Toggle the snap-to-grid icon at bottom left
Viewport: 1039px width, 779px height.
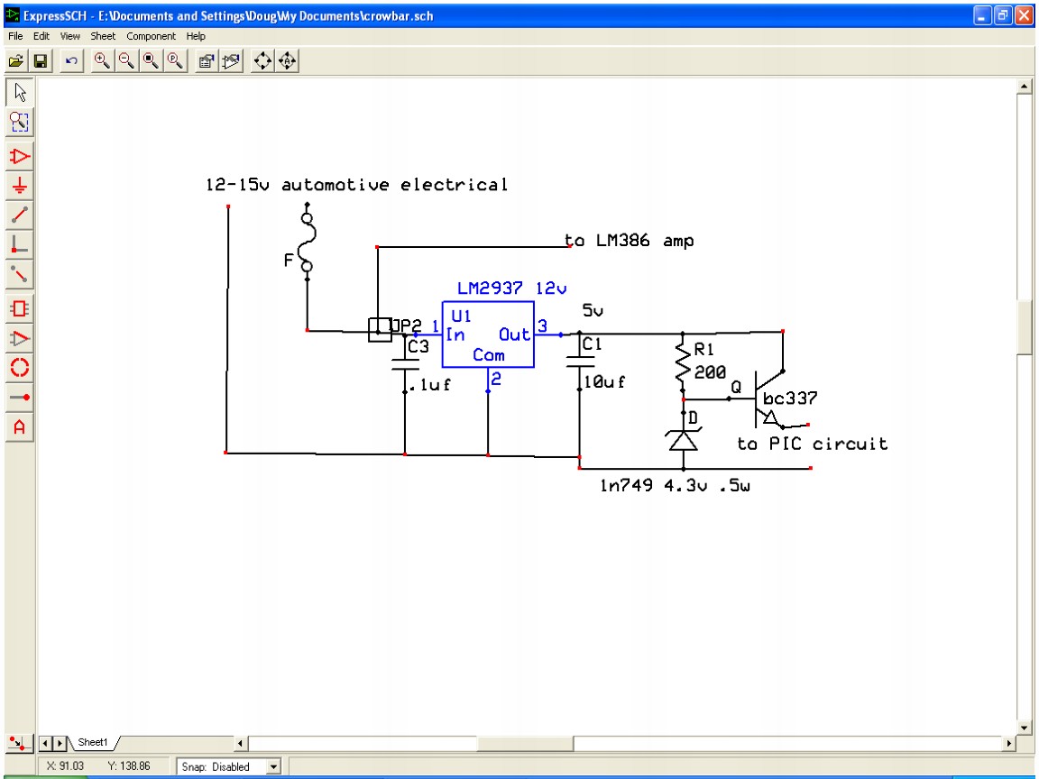pos(18,743)
